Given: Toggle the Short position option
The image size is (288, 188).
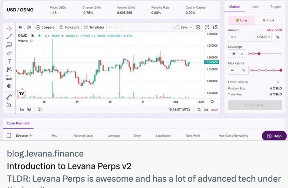Looking at the screenshot, I should click(x=268, y=20).
